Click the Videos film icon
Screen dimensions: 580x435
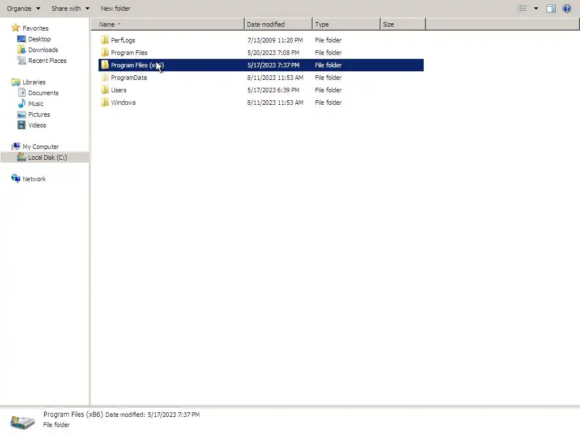pos(22,125)
